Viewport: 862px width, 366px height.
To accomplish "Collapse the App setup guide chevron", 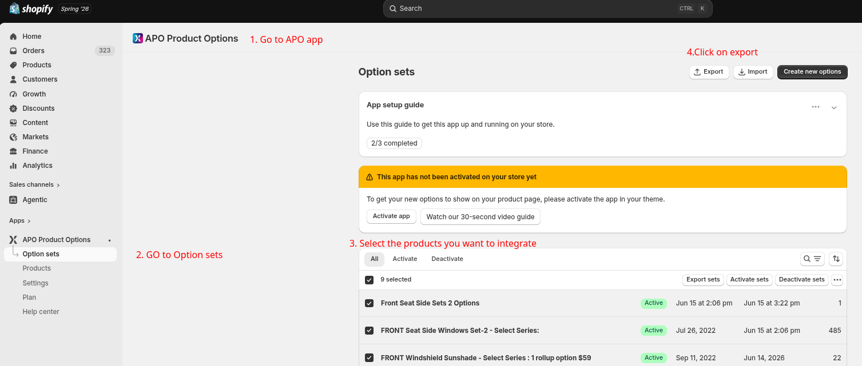I will [x=834, y=107].
